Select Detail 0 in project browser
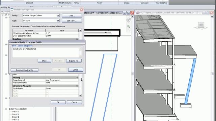The height and width of the screenshot is (121, 216). (x=16, y=112)
